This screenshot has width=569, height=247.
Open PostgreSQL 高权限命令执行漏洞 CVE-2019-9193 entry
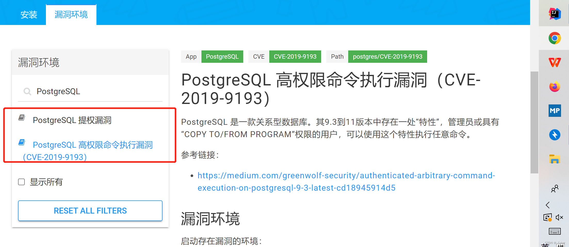pyautogui.click(x=88, y=151)
